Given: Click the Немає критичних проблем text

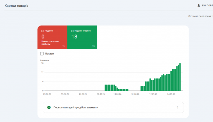Looking at the screenshot, I should pos(50,43).
